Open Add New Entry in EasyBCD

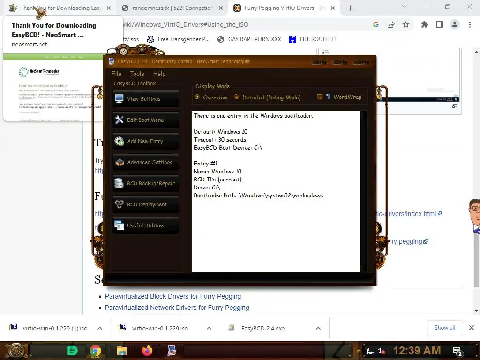tap(146, 141)
